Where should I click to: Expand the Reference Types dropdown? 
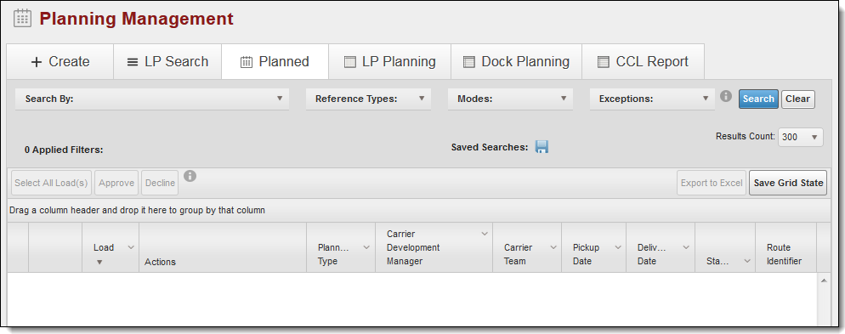(x=369, y=99)
